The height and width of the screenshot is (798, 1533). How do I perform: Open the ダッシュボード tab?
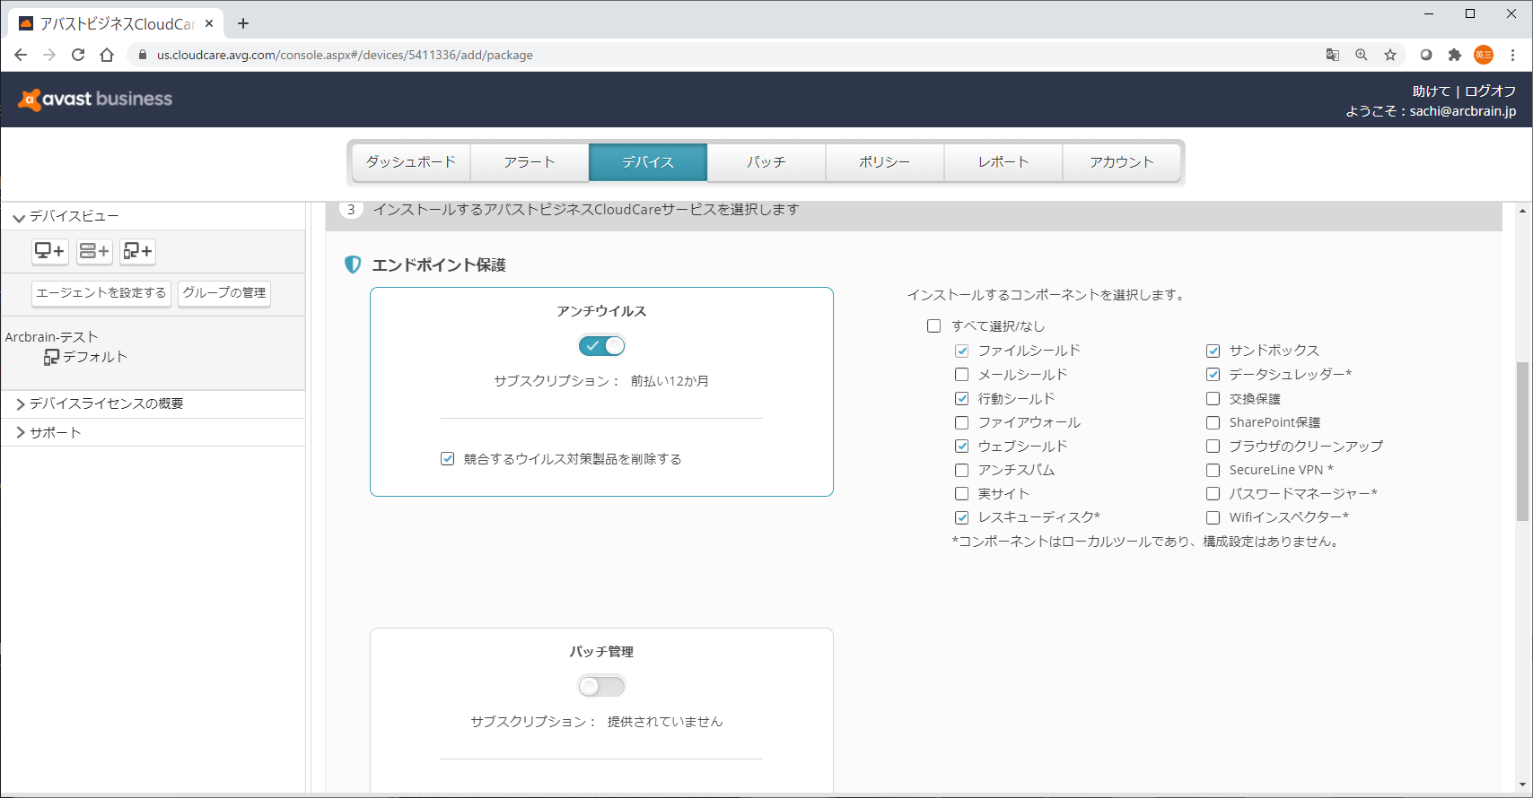(x=411, y=162)
